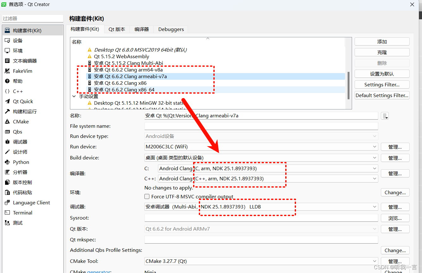Click 管理... button next to 编译器
Screen dimensions: 422x273
(x=395, y=173)
